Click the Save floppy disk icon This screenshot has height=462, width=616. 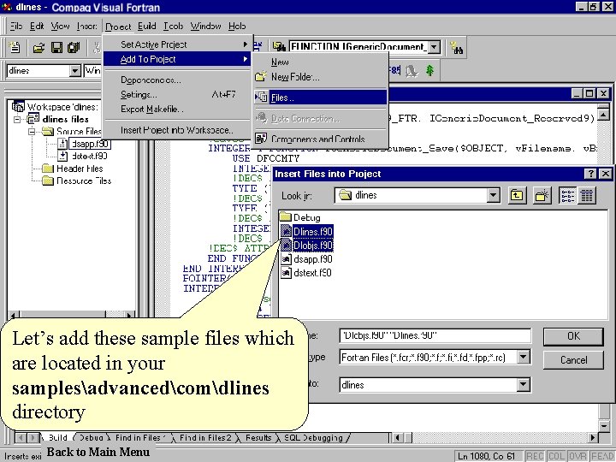[57, 48]
